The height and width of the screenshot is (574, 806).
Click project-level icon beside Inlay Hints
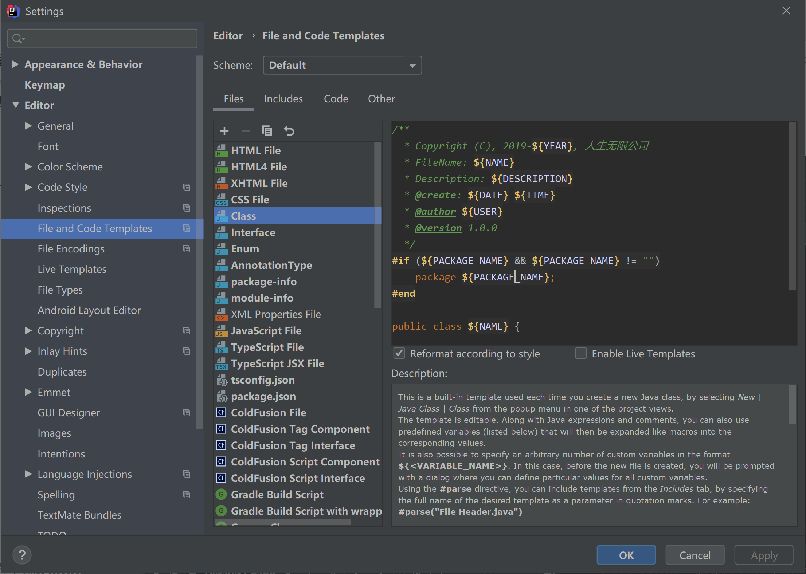pyautogui.click(x=186, y=351)
